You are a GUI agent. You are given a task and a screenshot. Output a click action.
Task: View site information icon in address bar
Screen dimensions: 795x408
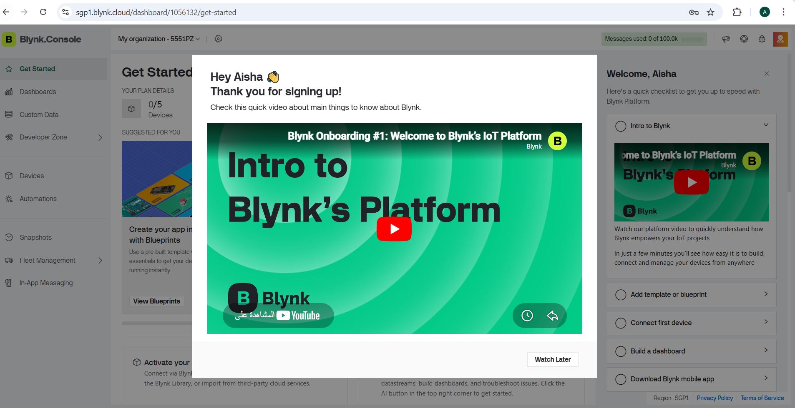tap(65, 12)
